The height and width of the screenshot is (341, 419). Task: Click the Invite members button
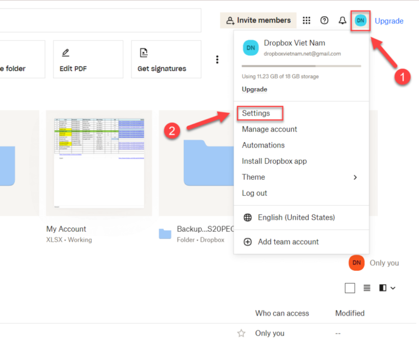pos(258,21)
